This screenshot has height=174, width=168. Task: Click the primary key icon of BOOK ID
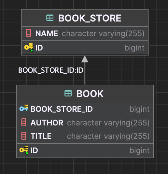tap(24, 150)
